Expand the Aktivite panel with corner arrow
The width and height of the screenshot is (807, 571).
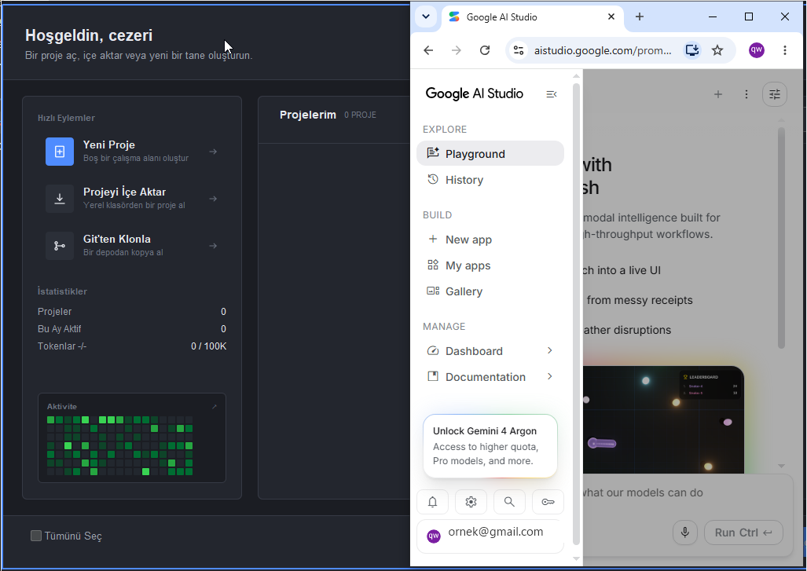pos(215,406)
